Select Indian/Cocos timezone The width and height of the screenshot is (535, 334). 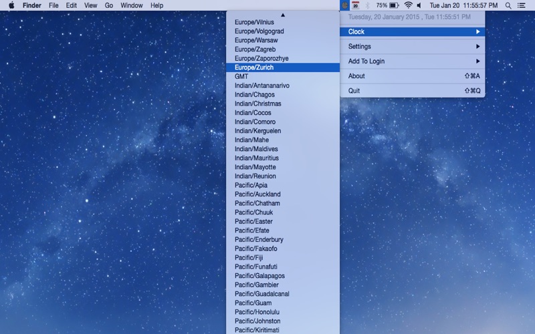[283, 113]
